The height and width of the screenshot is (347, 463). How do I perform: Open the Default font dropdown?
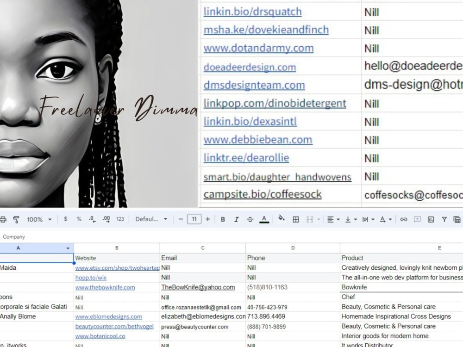[x=151, y=219]
